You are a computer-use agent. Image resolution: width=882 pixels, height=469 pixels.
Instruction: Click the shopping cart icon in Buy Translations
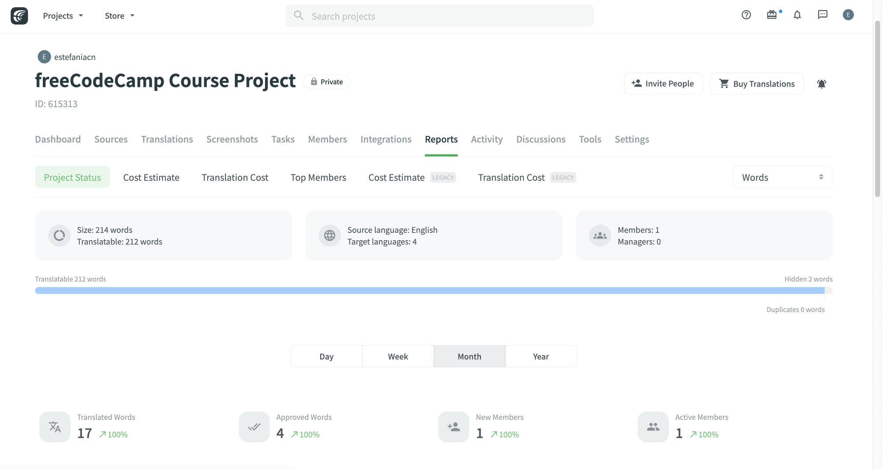pyautogui.click(x=724, y=83)
